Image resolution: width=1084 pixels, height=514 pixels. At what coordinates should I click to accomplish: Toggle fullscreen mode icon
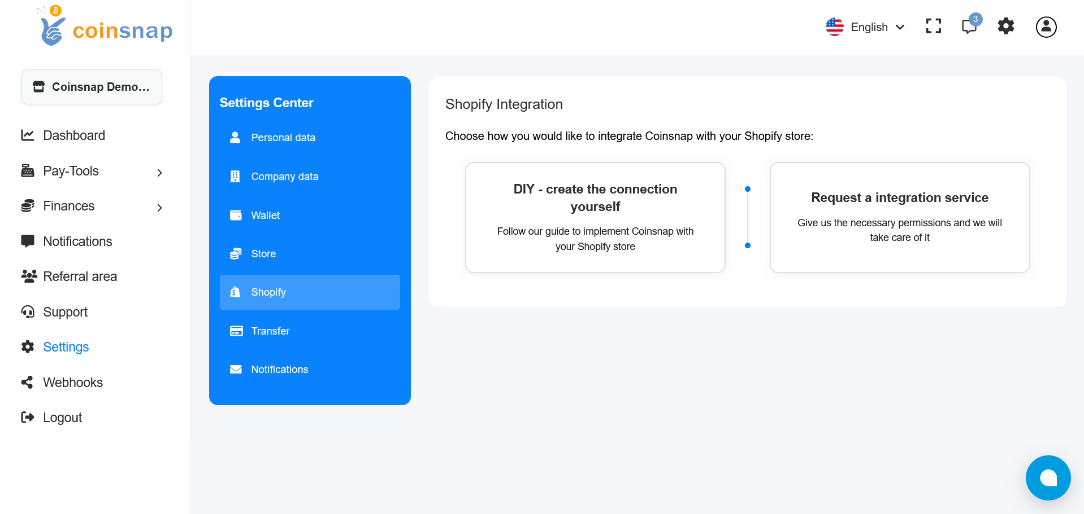[x=933, y=27]
